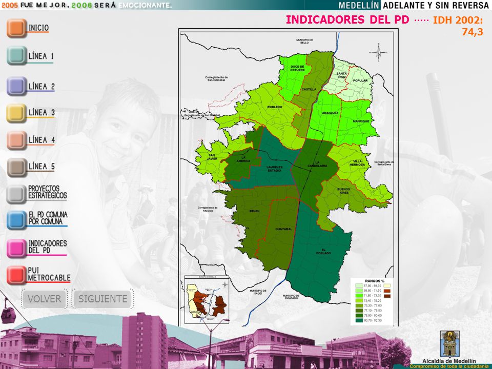Screen dimensions: 492x369
Task: Open the INICIO menu label
Action: pyautogui.click(x=38, y=28)
